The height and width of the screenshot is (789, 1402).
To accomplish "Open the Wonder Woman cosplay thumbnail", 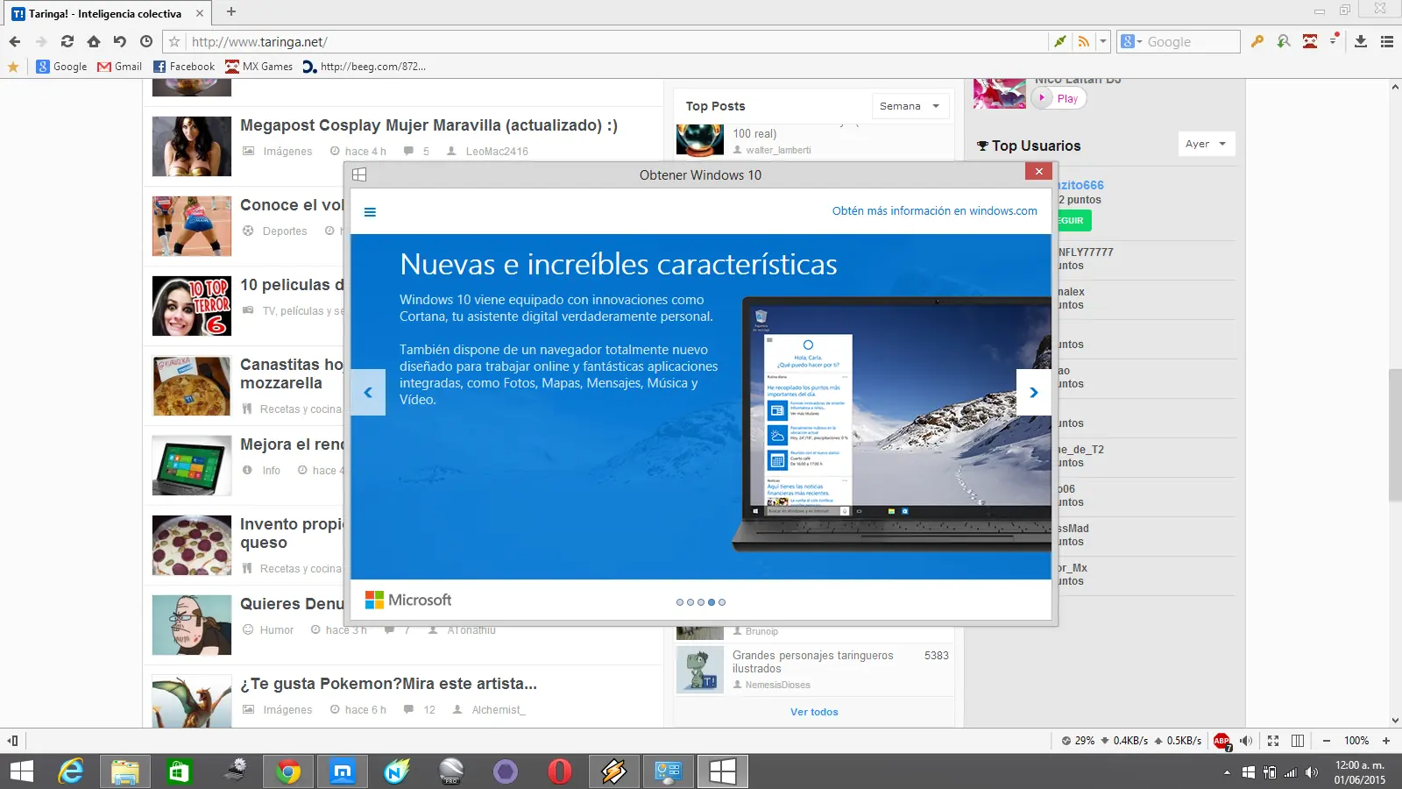I will click(192, 146).
